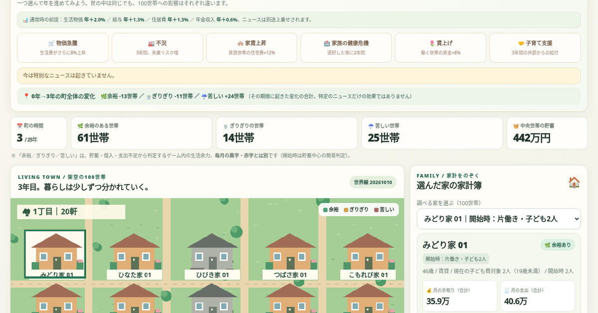Click the 世界線 20261010 badge
This screenshot has height=313, width=598.
[373, 182]
